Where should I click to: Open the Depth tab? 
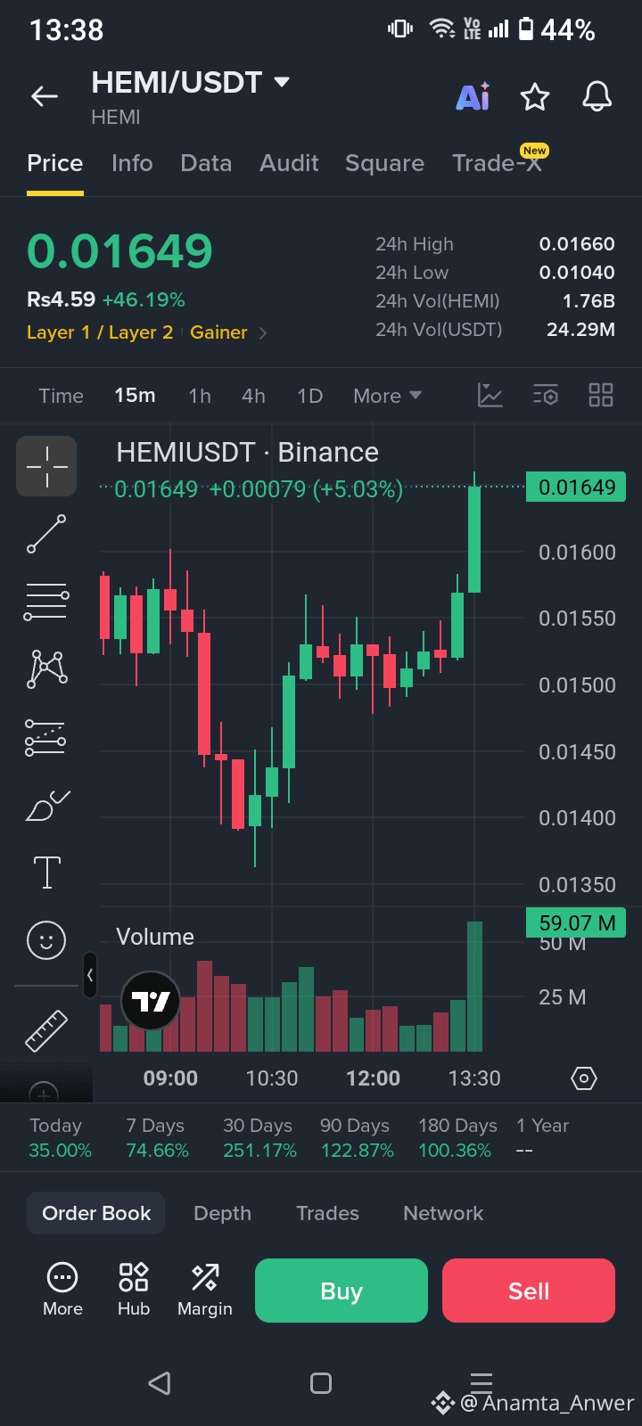(x=222, y=1213)
